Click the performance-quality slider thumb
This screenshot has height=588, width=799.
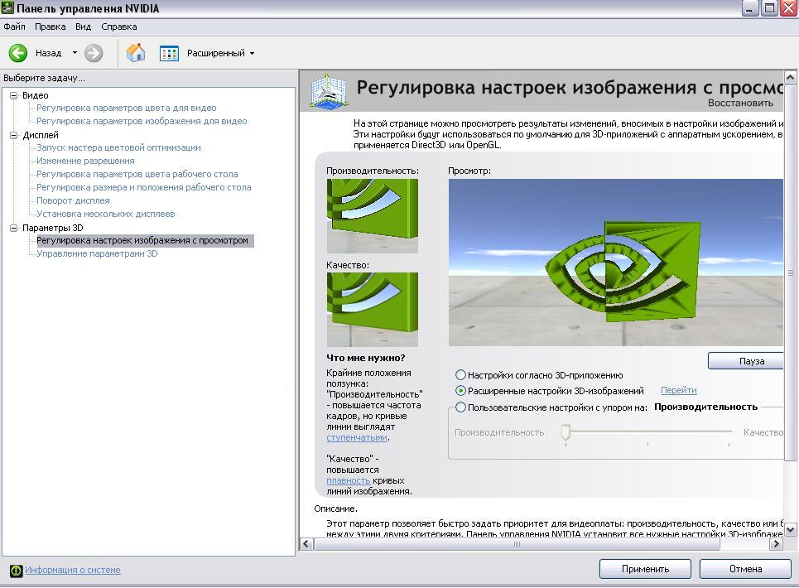566,432
